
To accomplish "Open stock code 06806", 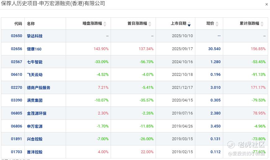I will tap(16, 126).
